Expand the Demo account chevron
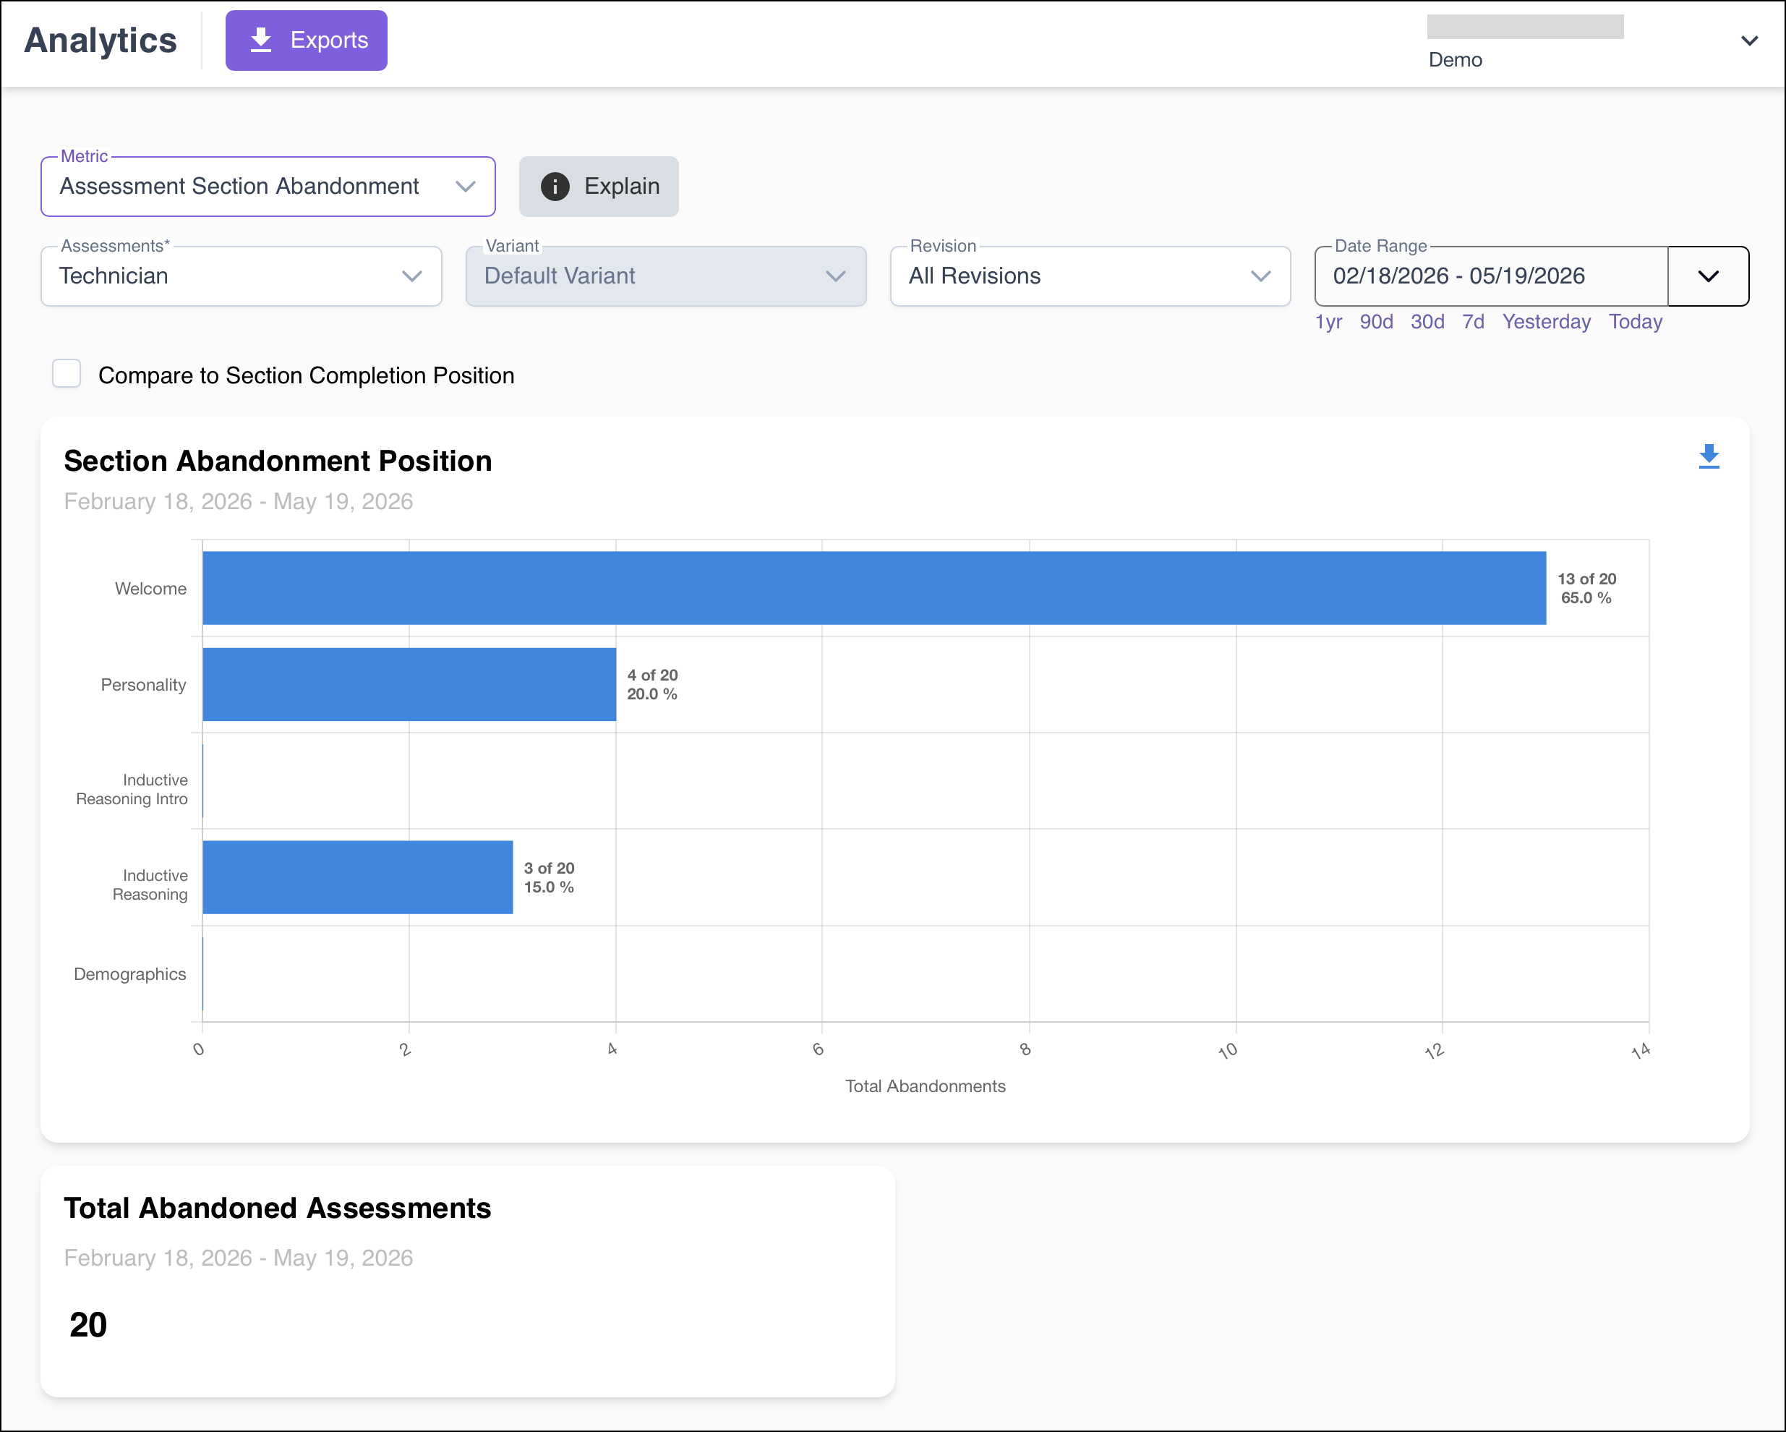The width and height of the screenshot is (1786, 1432). 1748,41
